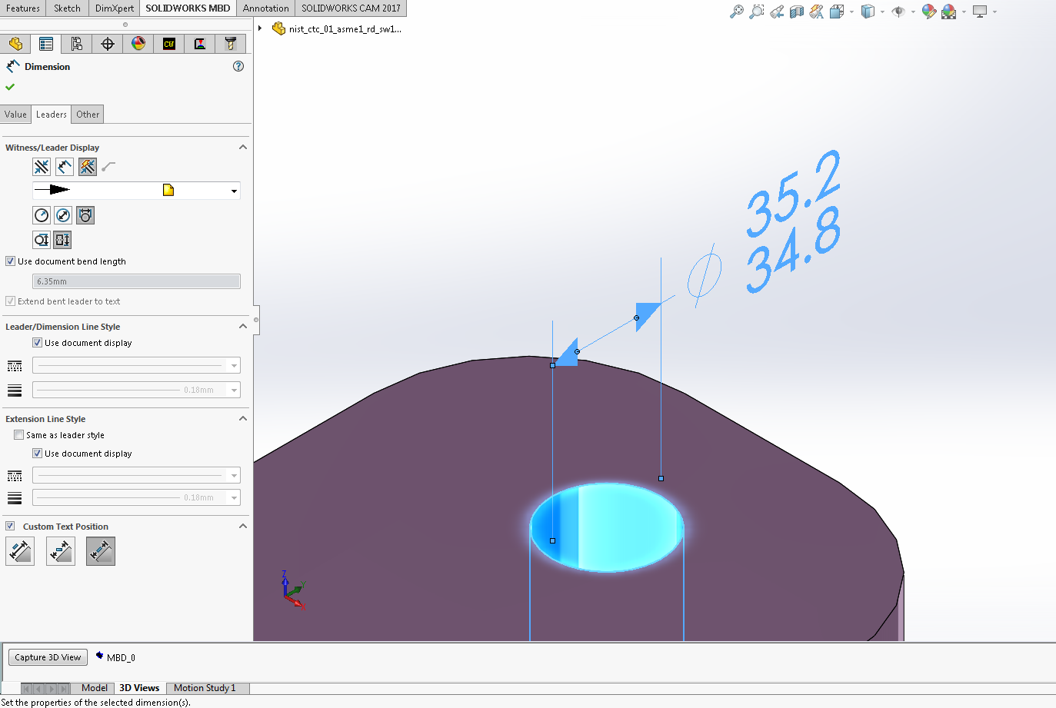Uncheck Use document display under Leader/Dimension Line Style

pos(37,342)
